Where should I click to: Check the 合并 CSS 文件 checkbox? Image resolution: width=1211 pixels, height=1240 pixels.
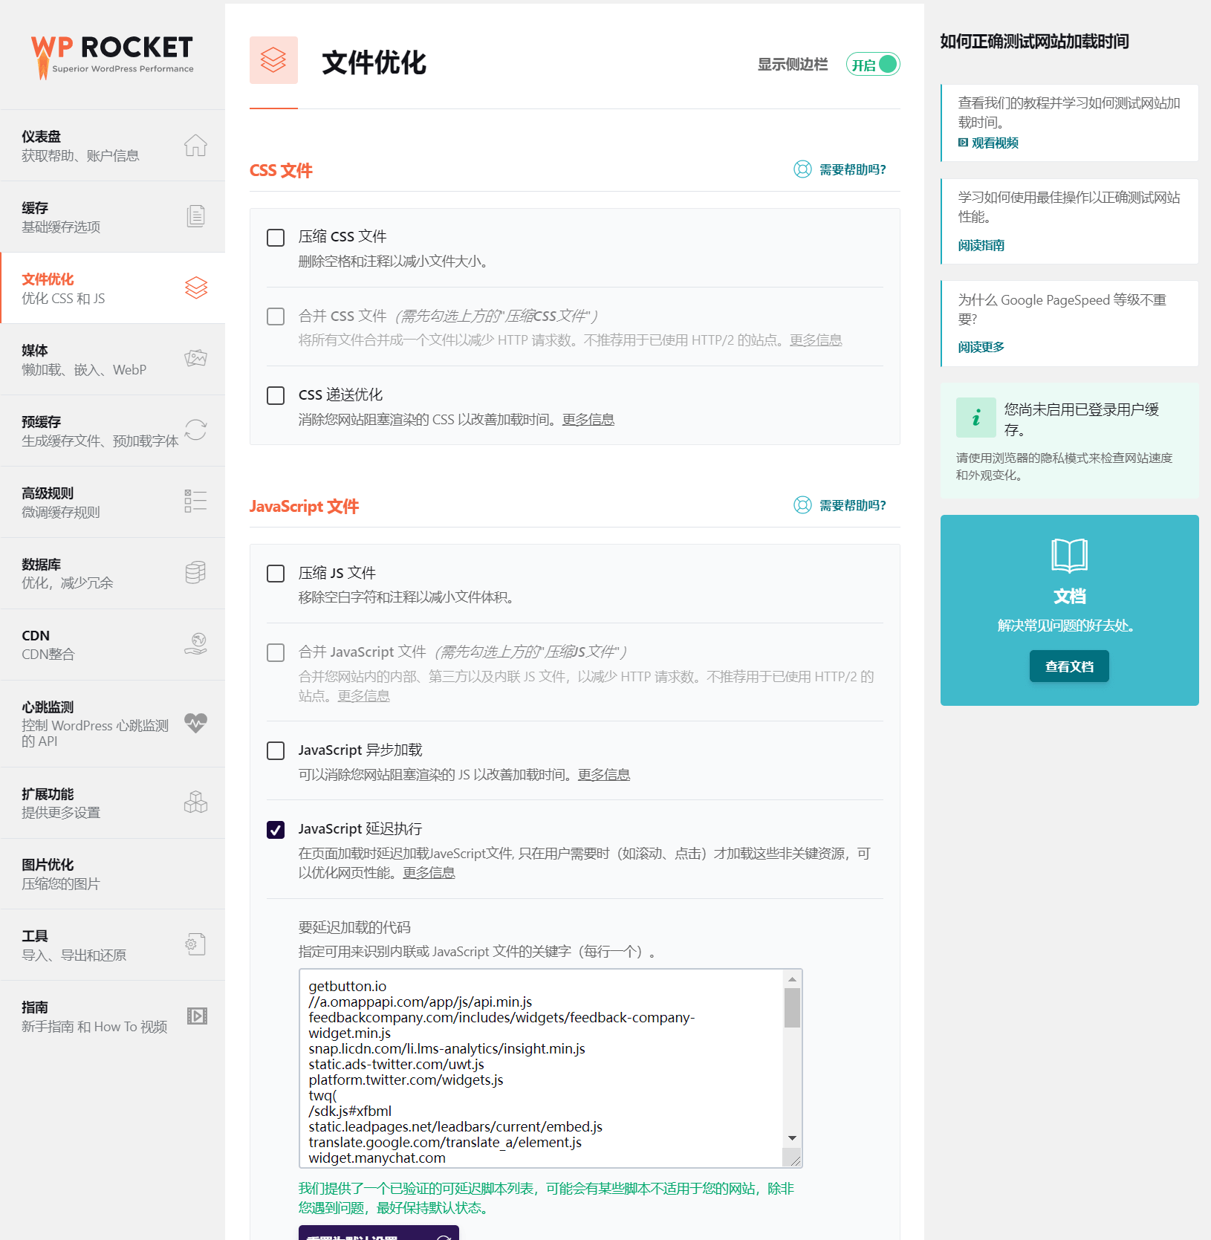(x=276, y=317)
